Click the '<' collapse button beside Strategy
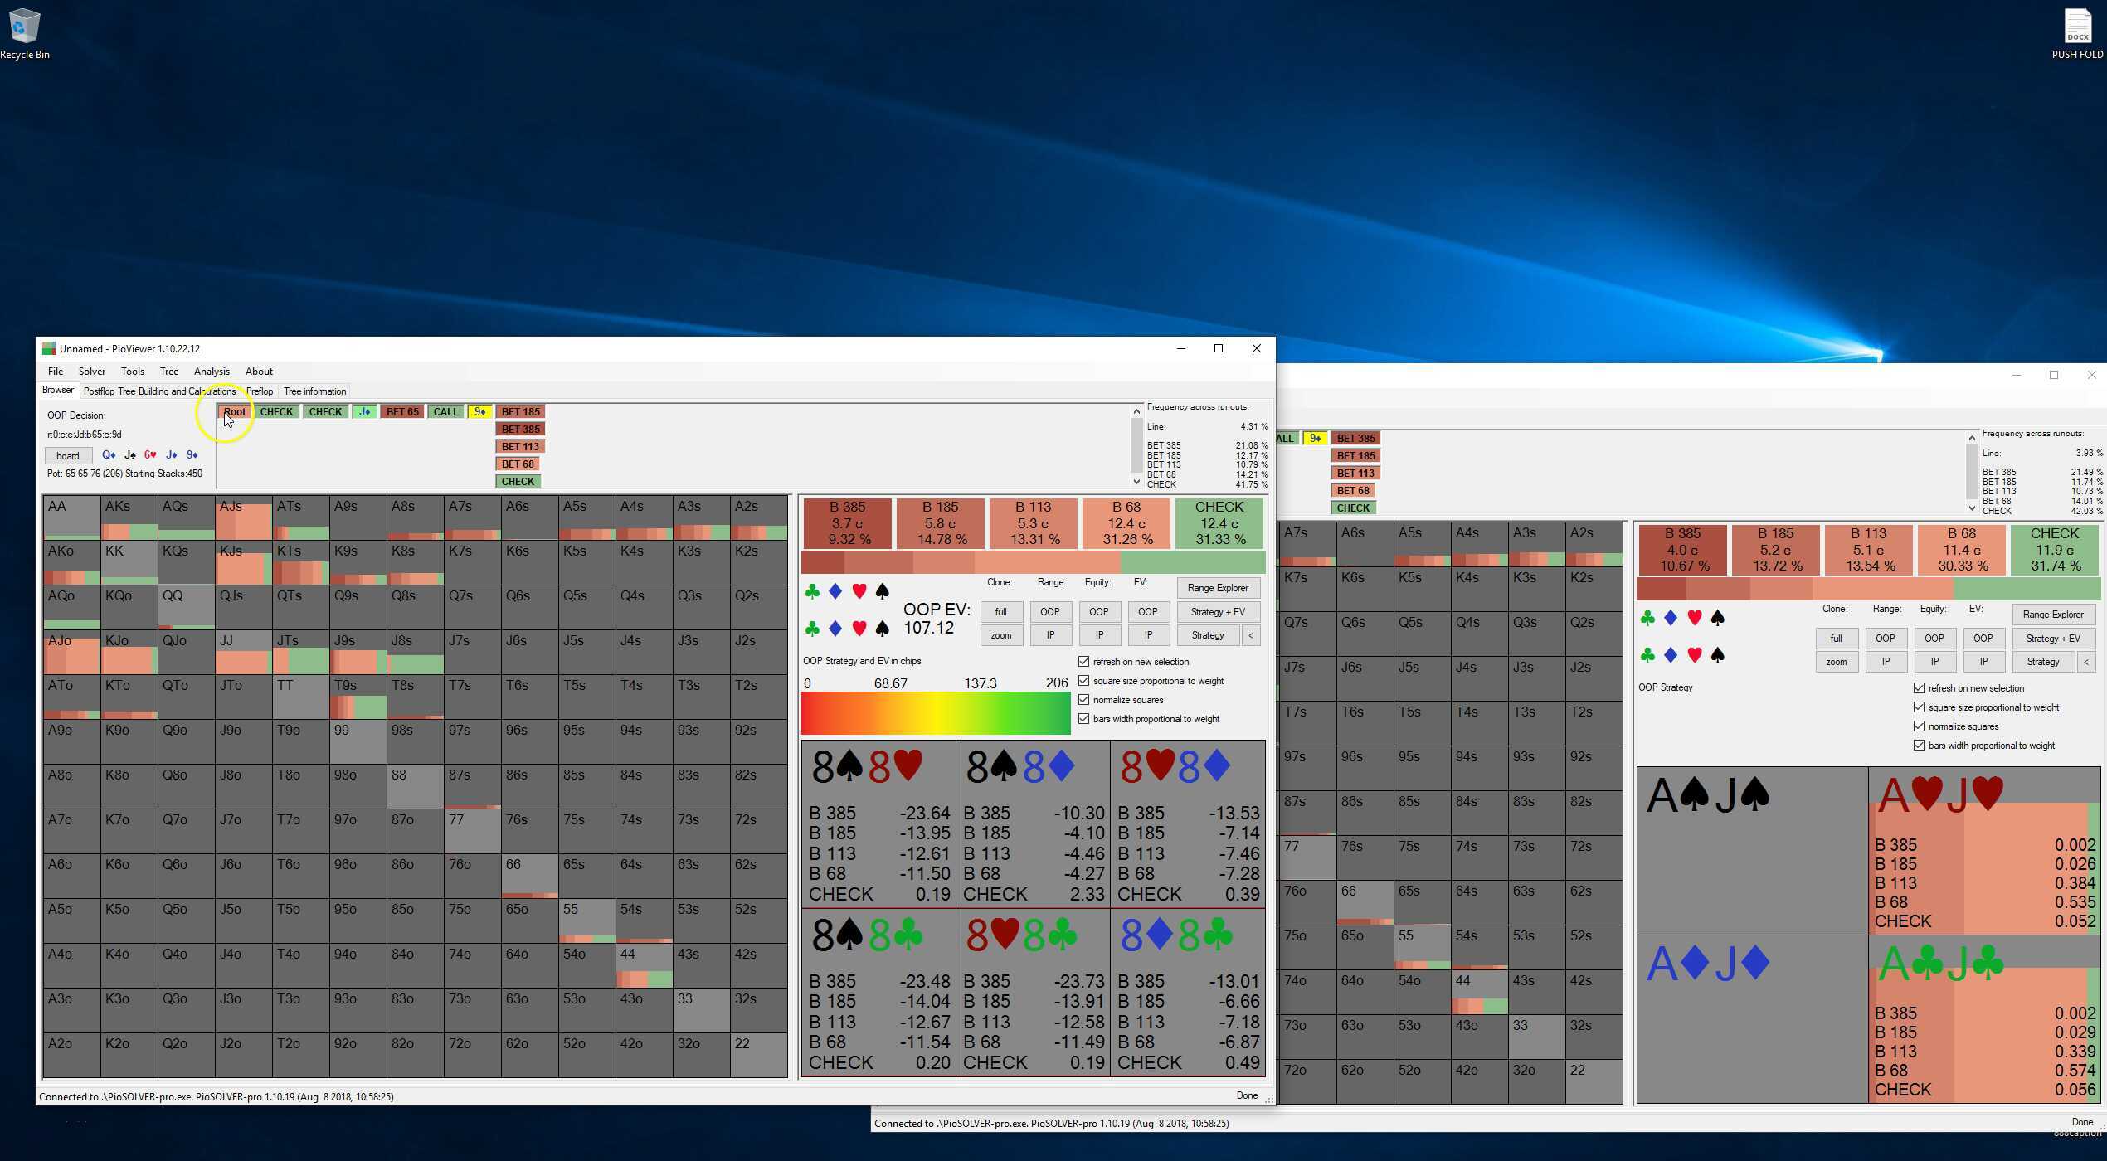The height and width of the screenshot is (1161, 2107). coord(1250,635)
